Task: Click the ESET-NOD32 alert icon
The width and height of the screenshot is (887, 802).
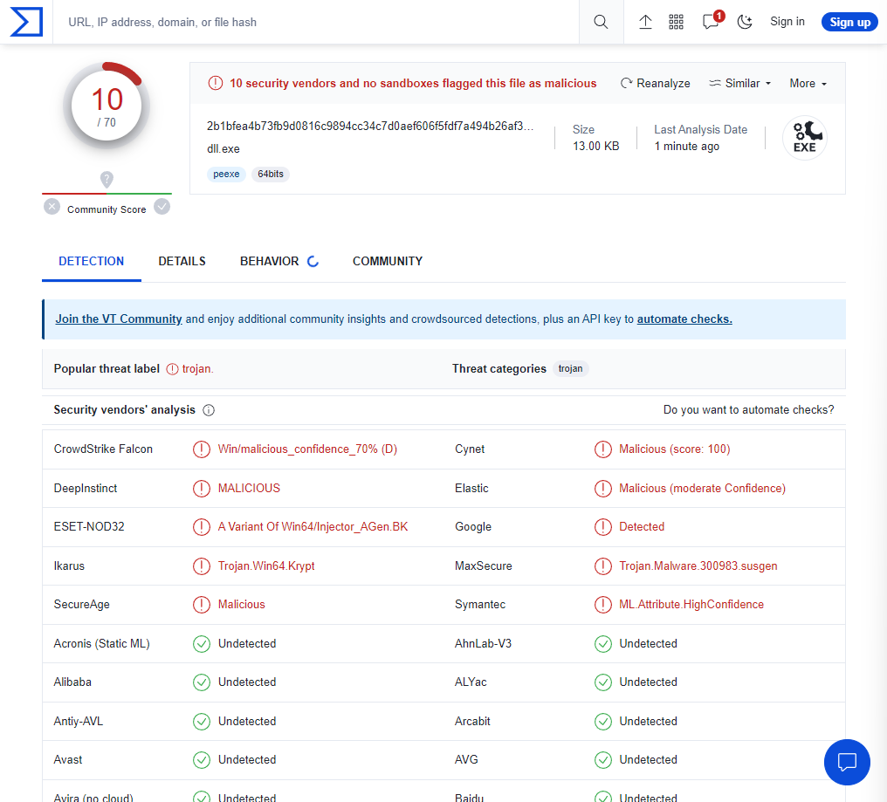Action: click(x=202, y=526)
